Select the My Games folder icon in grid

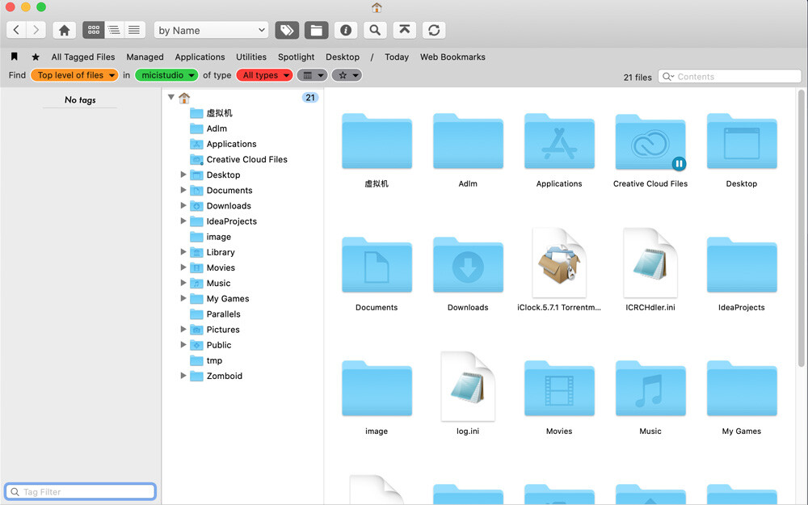pyautogui.click(x=742, y=389)
